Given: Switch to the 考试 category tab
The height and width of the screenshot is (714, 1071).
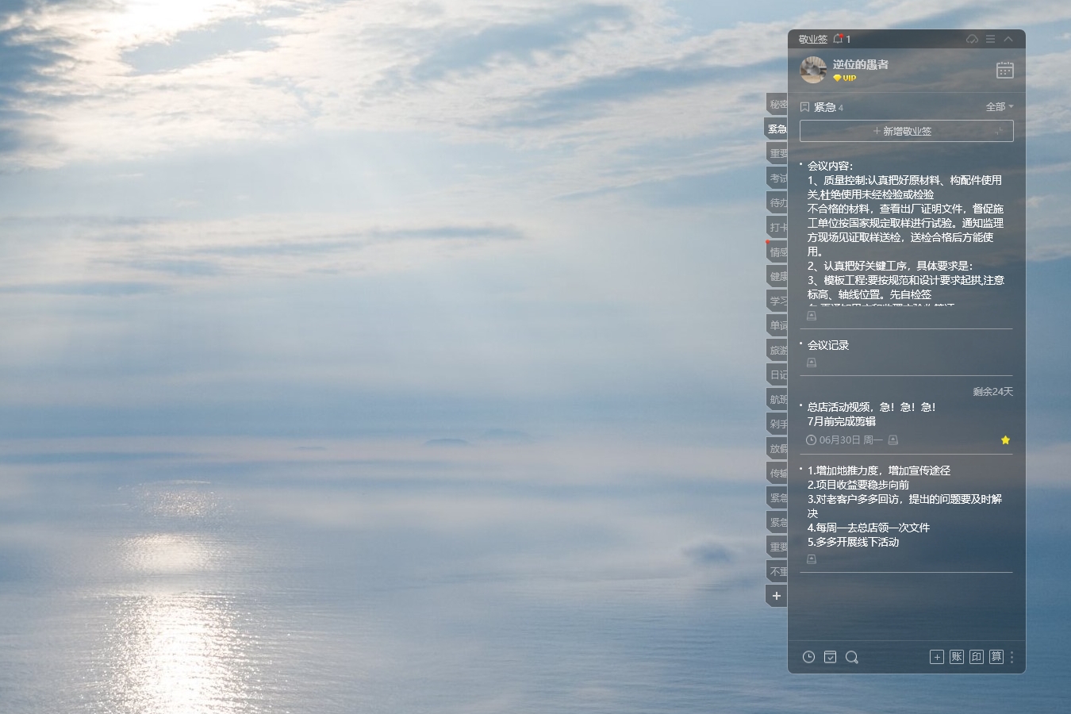Looking at the screenshot, I should tap(777, 178).
